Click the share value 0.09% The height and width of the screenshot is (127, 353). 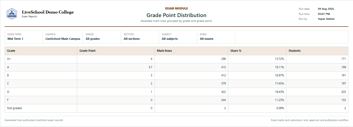point(280,108)
